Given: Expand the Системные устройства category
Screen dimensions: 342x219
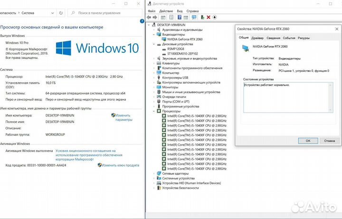Looking at the screenshot, I should 154,179.
